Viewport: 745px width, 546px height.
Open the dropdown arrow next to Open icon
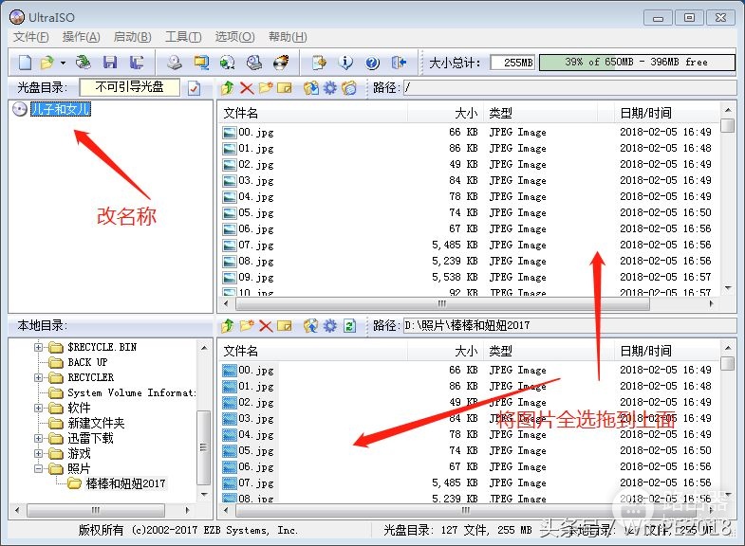63,63
